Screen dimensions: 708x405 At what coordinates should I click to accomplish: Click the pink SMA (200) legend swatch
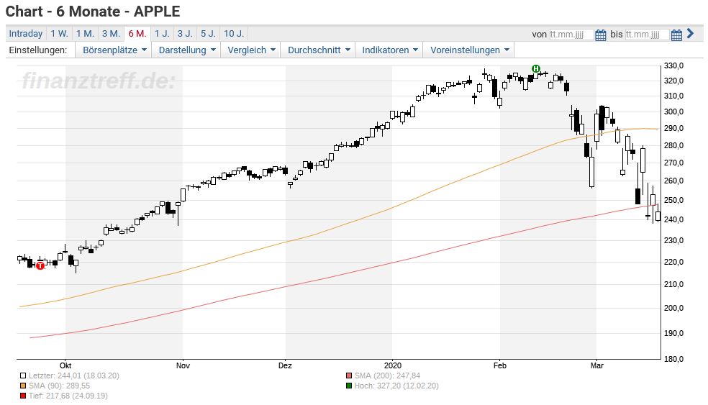pyautogui.click(x=348, y=376)
